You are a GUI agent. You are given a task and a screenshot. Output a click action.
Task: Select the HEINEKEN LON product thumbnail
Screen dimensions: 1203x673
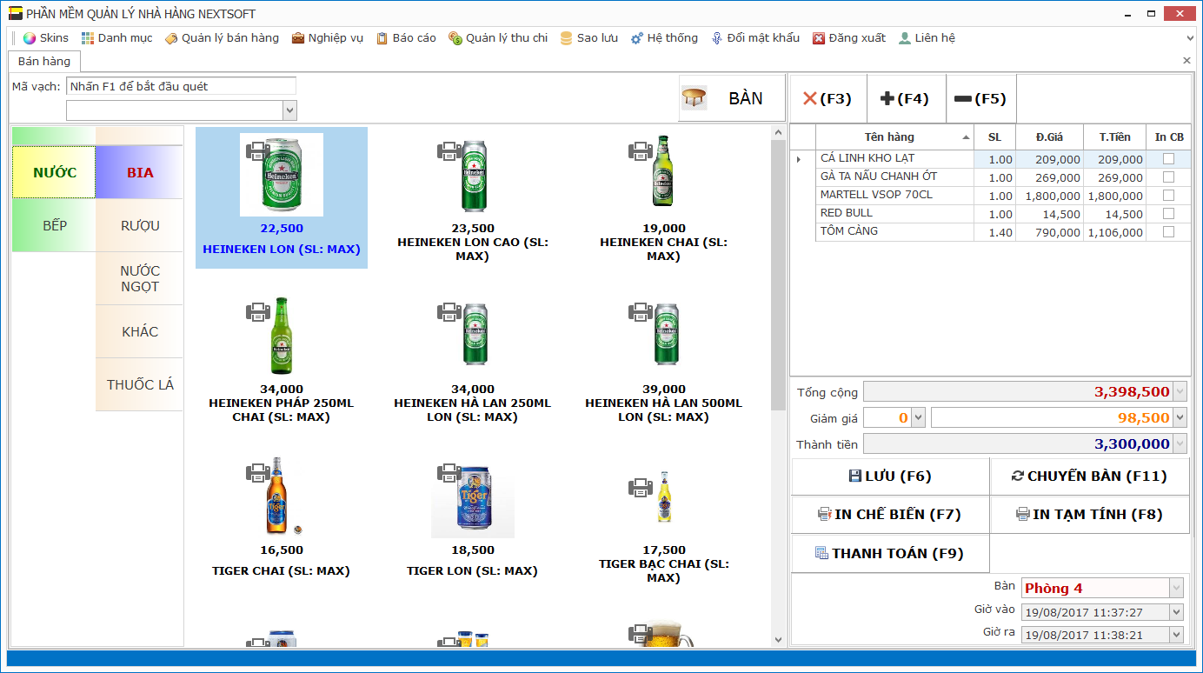tap(282, 175)
